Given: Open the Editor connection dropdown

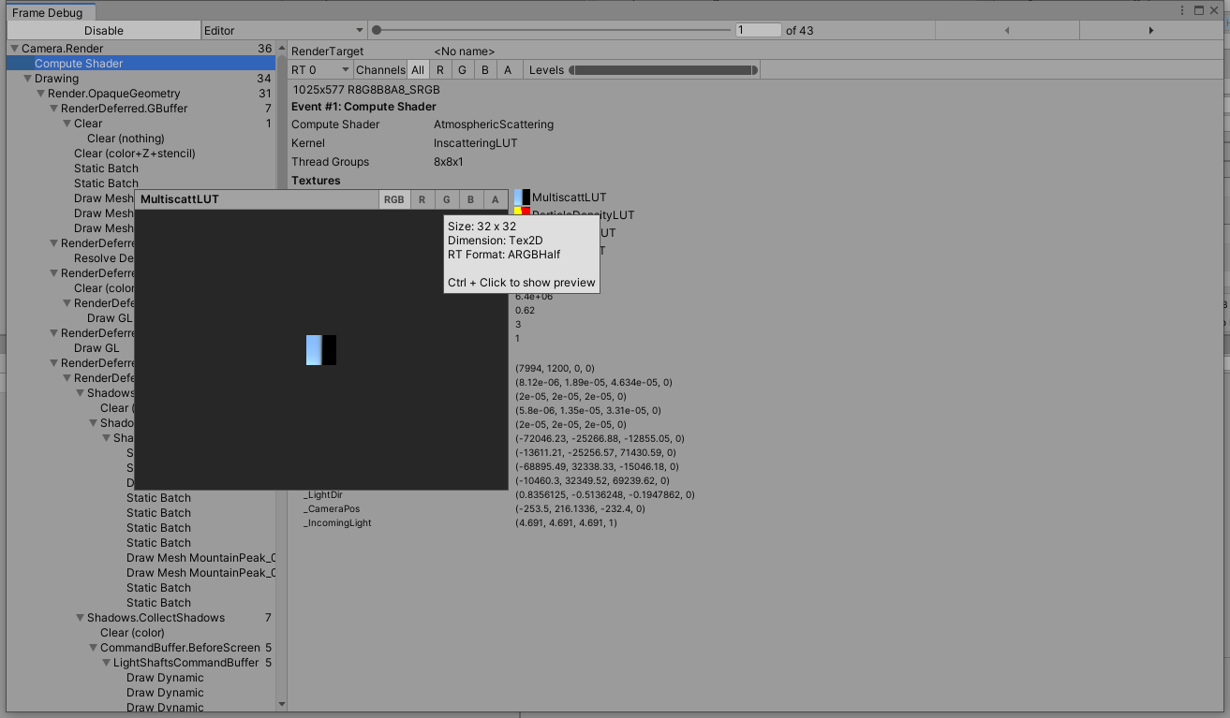Looking at the screenshot, I should coord(284,31).
